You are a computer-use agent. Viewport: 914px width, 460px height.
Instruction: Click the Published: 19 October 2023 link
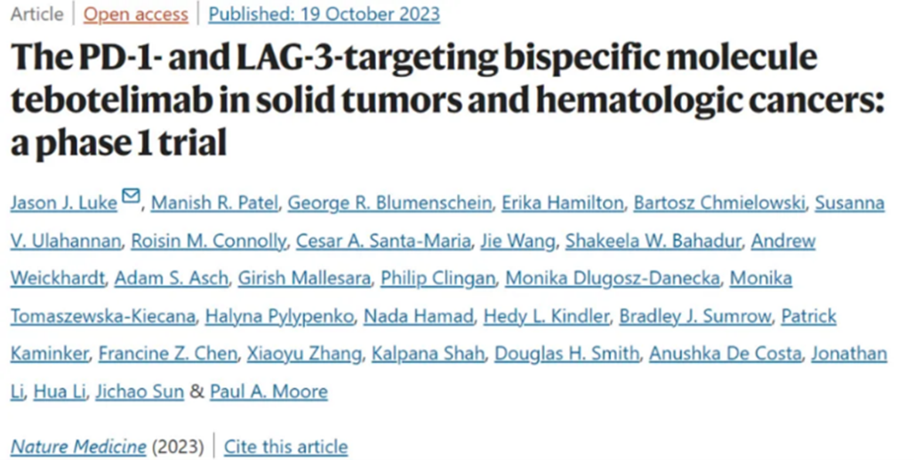[325, 14]
